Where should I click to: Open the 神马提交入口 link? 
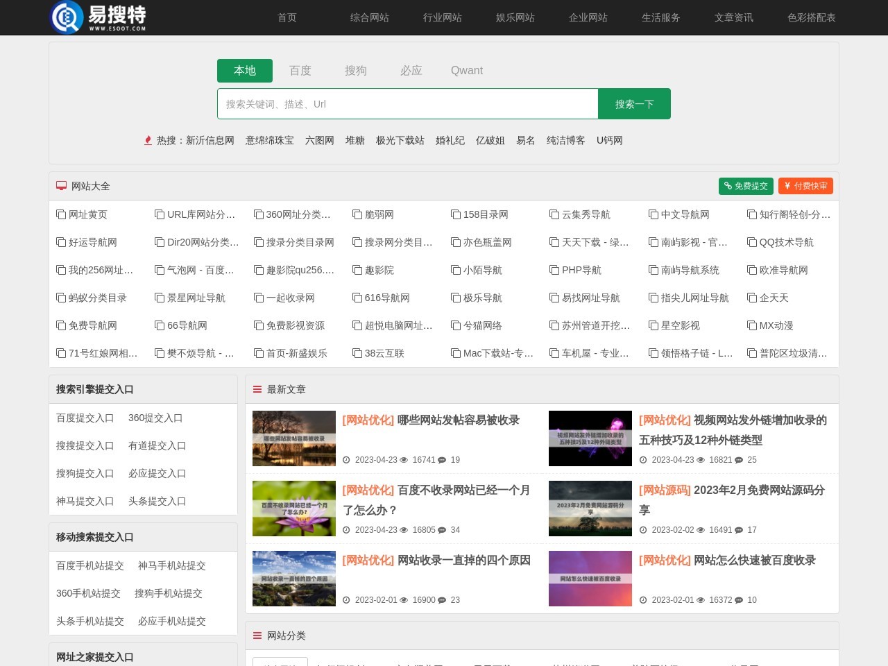pos(85,501)
